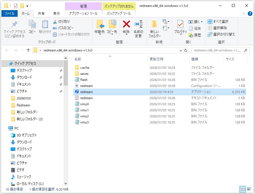
Task: Click the コピー icon in the clipboard group
Action: 32,24
